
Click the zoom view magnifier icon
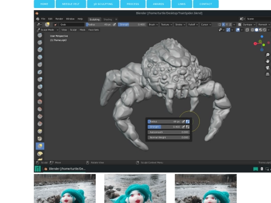coord(267,55)
